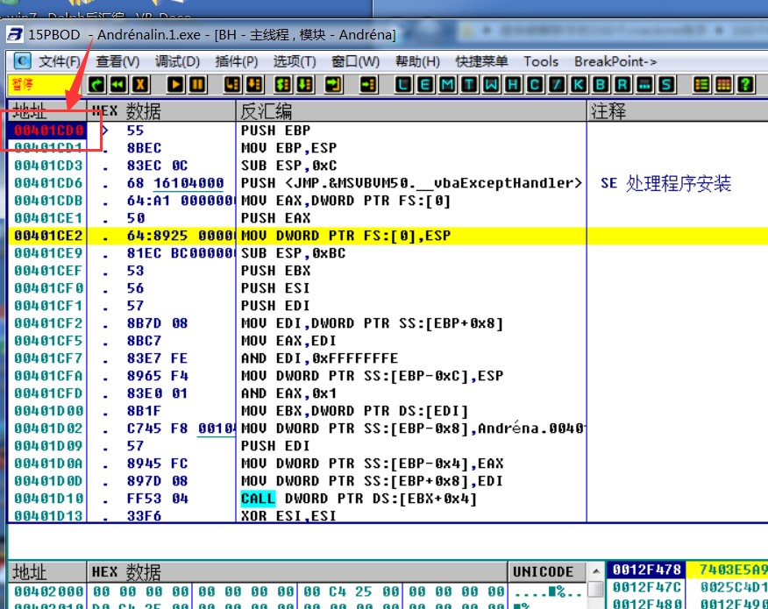Viewport: 768px width, 609px height.
Task: Select the XOR ESI,ESI instruction line
Action: [288, 516]
